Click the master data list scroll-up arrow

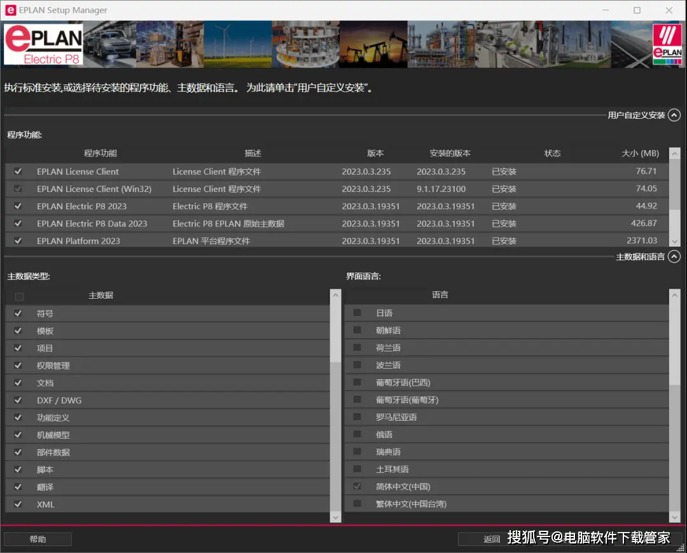(336, 295)
